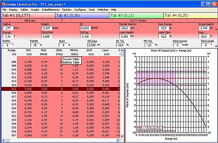This screenshot has width=218, height=143.
Task: Select the 020 range row in table
Action: coord(61,108)
